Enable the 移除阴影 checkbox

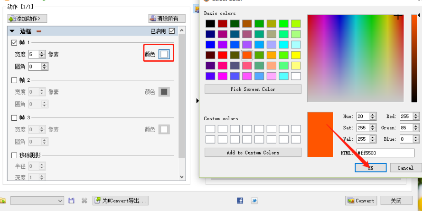(14, 155)
